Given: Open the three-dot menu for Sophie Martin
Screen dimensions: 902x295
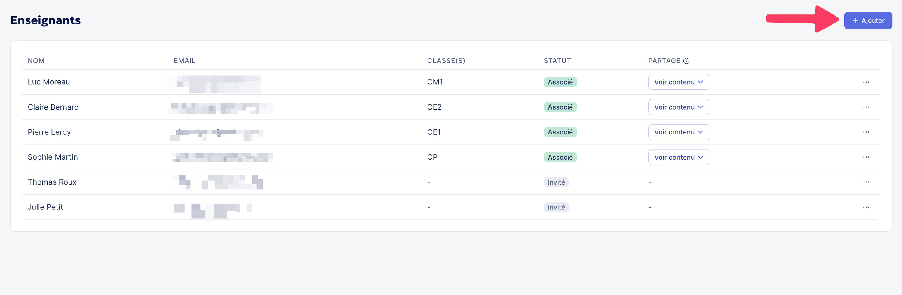Looking at the screenshot, I should click(866, 157).
